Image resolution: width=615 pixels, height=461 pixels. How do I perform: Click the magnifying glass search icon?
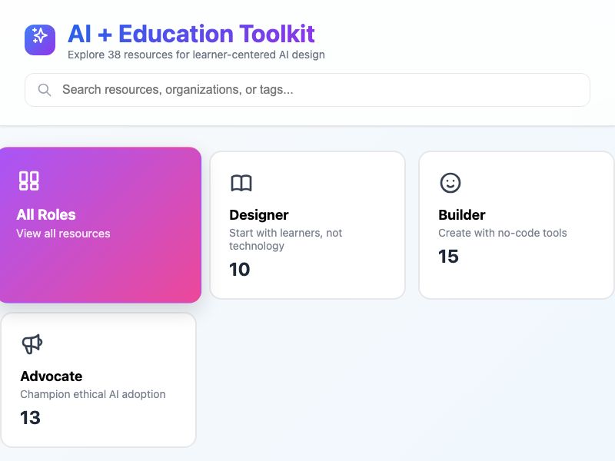tap(45, 90)
